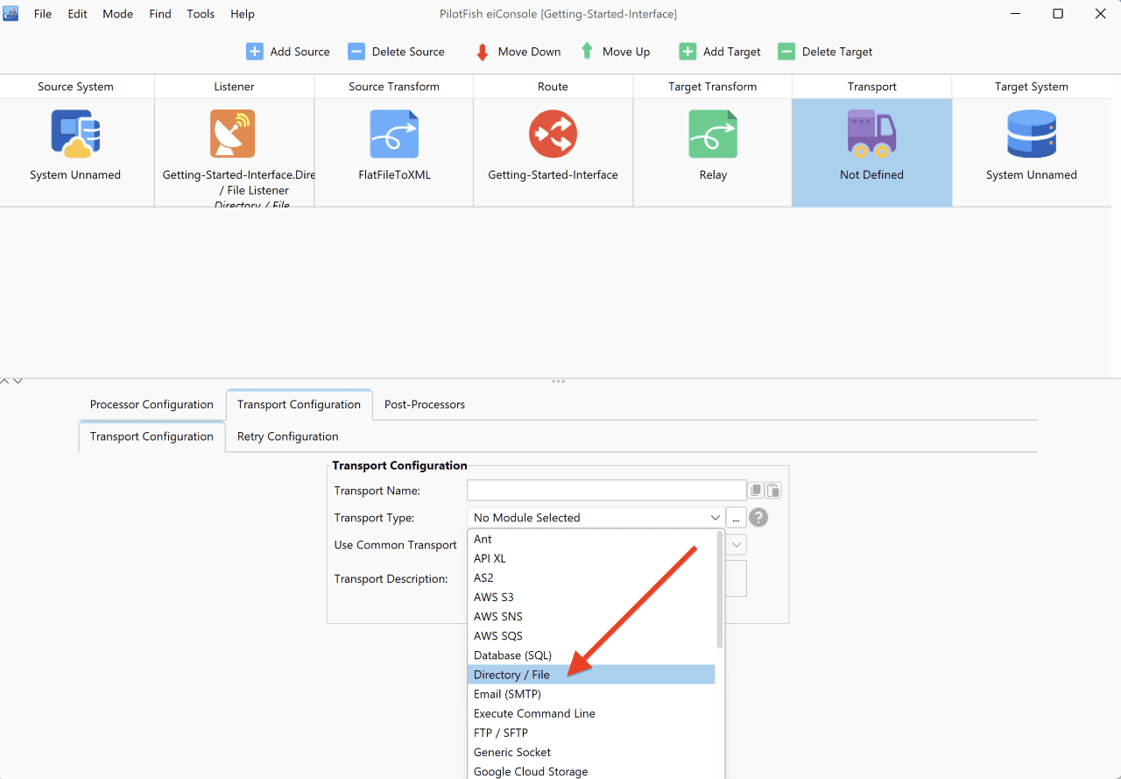Choose Directory / File from the transport list
This screenshot has width=1121, height=779.
[591, 674]
